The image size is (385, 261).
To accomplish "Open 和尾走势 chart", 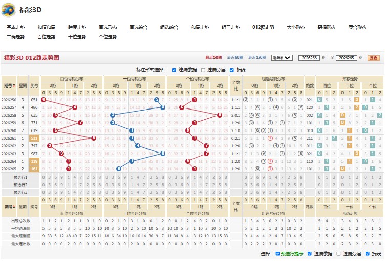I will tap(200, 27).
